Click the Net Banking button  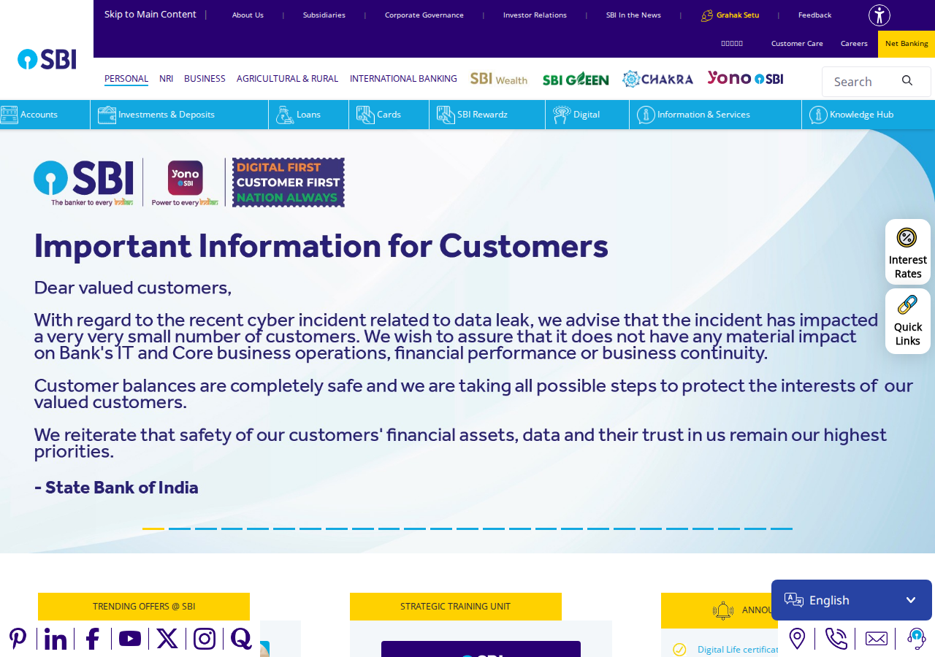[907, 44]
